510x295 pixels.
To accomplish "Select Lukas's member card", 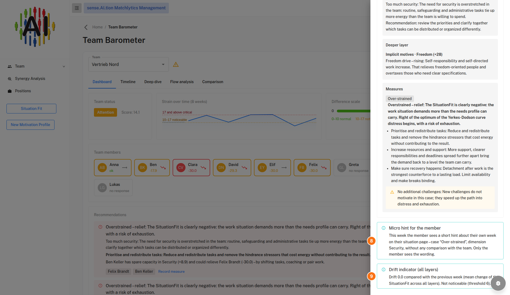I will click(113, 188).
